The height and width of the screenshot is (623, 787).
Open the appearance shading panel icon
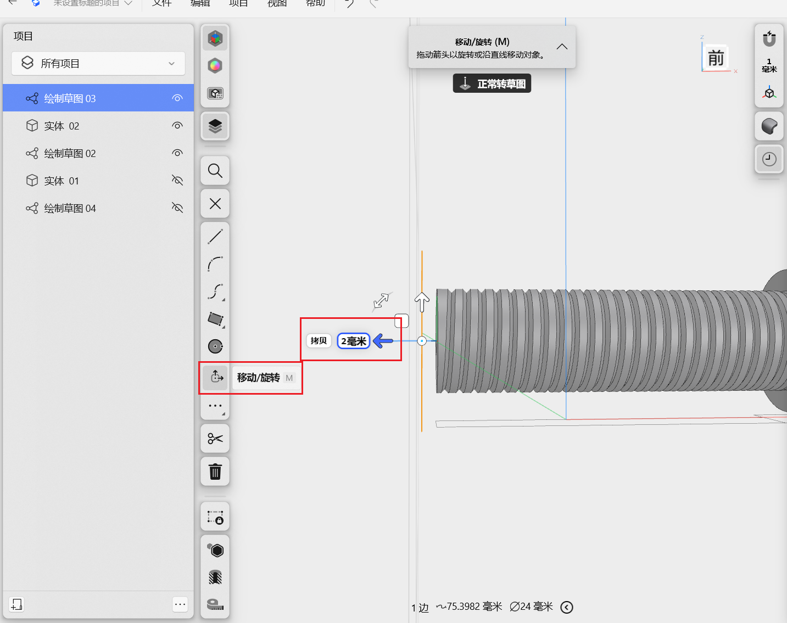[x=769, y=126]
